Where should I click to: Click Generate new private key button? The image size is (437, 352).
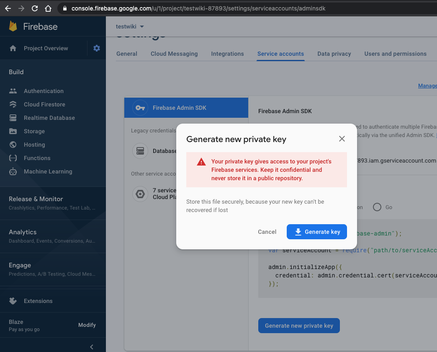pyautogui.click(x=299, y=326)
